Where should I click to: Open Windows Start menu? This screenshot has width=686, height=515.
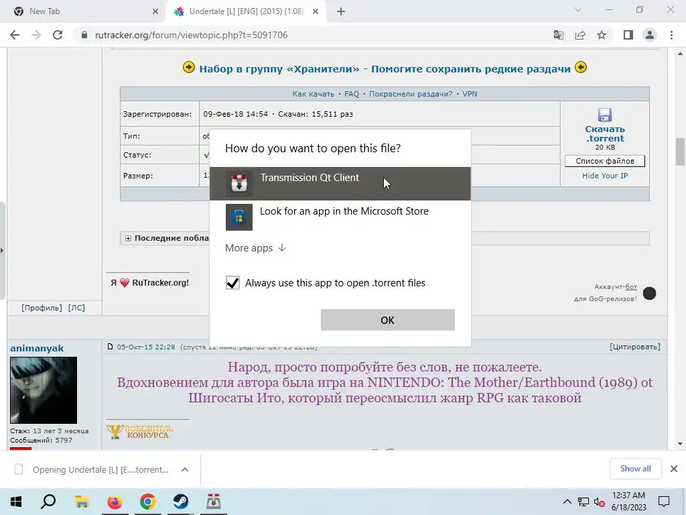coord(16,502)
